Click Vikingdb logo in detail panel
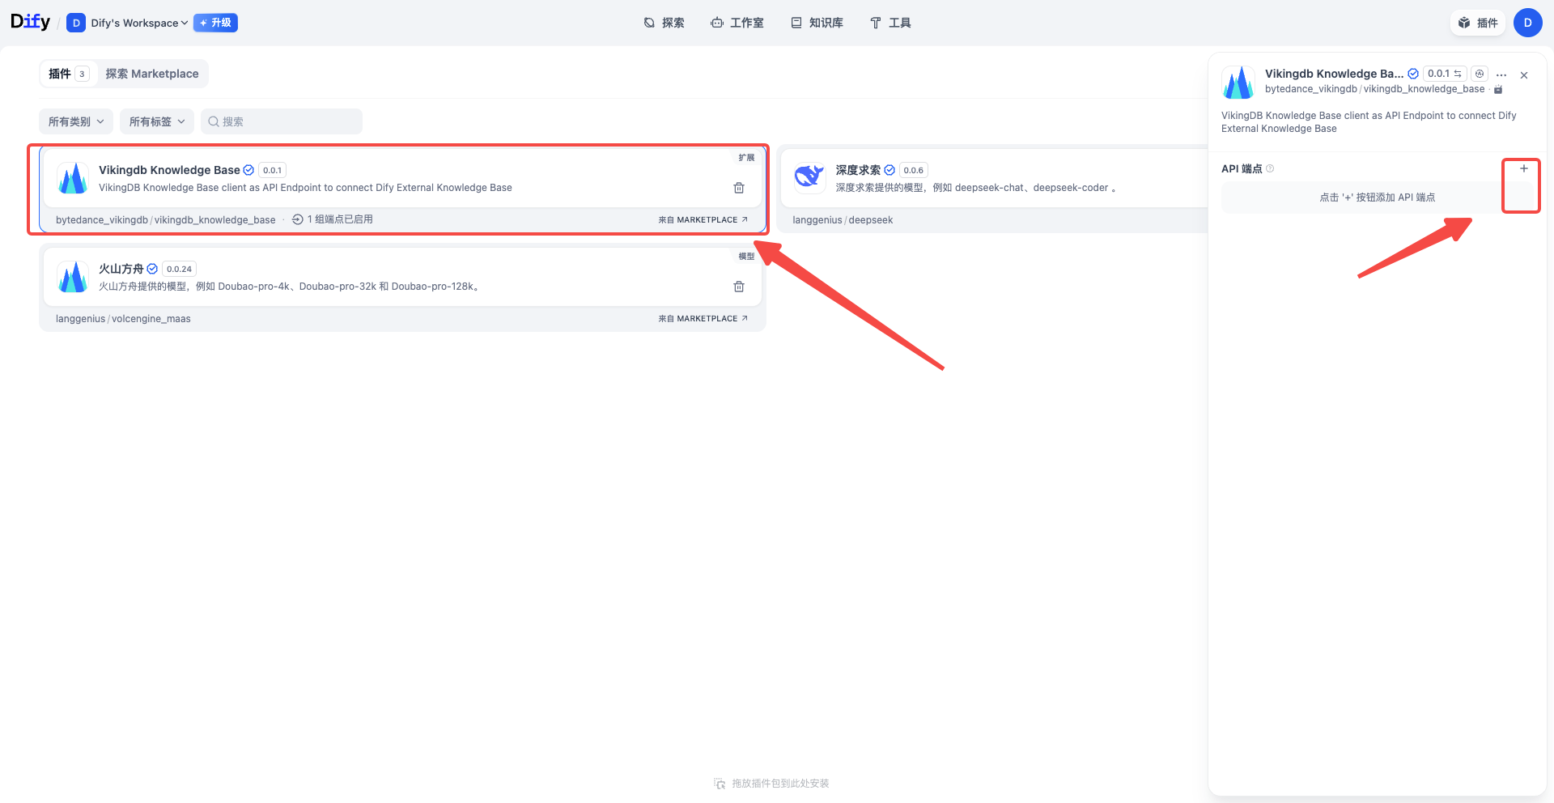The width and height of the screenshot is (1554, 803). point(1238,82)
